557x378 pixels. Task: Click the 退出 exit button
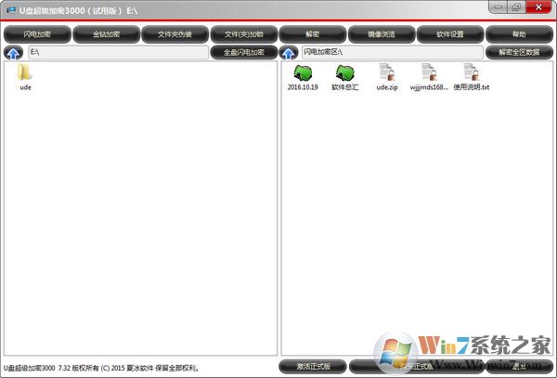click(519, 366)
